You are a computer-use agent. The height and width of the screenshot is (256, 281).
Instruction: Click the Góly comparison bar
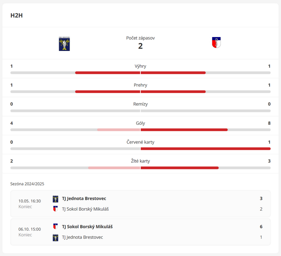140,130
